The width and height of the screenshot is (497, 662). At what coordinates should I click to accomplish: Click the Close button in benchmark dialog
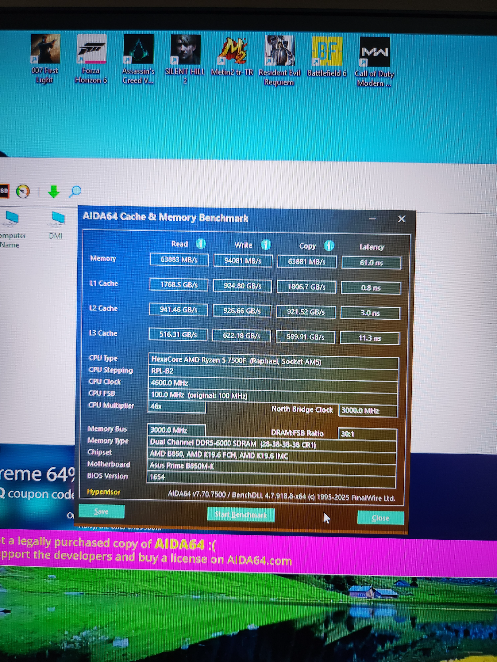coord(380,518)
